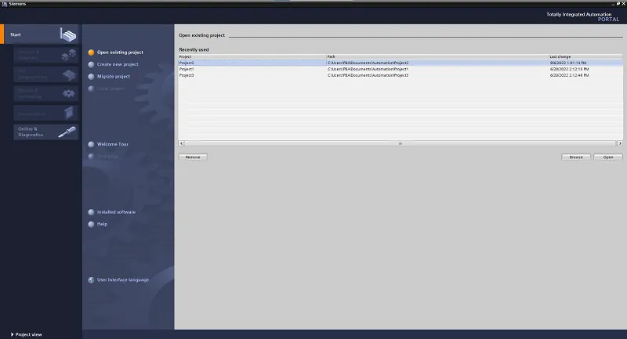Sort by the Project column header
Image resolution: width=627 pixels, height=339 pixels.
[252, 56]
